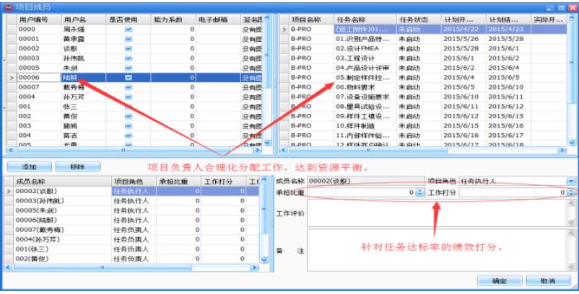Click the 添加 button
This screenshot has height=294, width=579.
point(30,166)
